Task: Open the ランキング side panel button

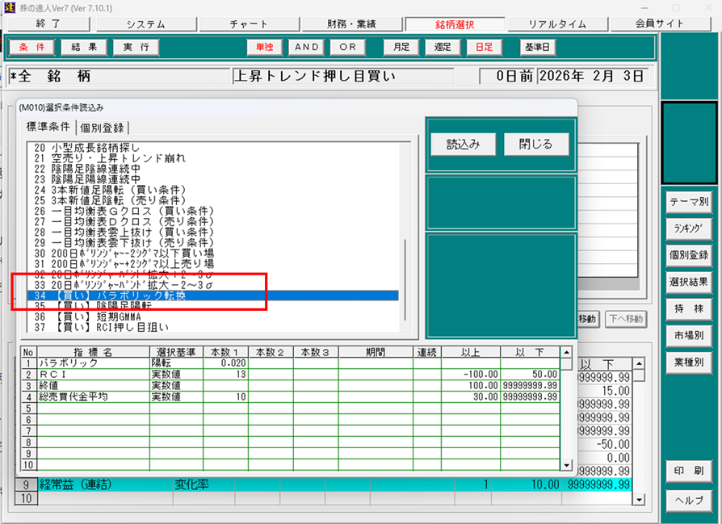Action: (688, 228)
